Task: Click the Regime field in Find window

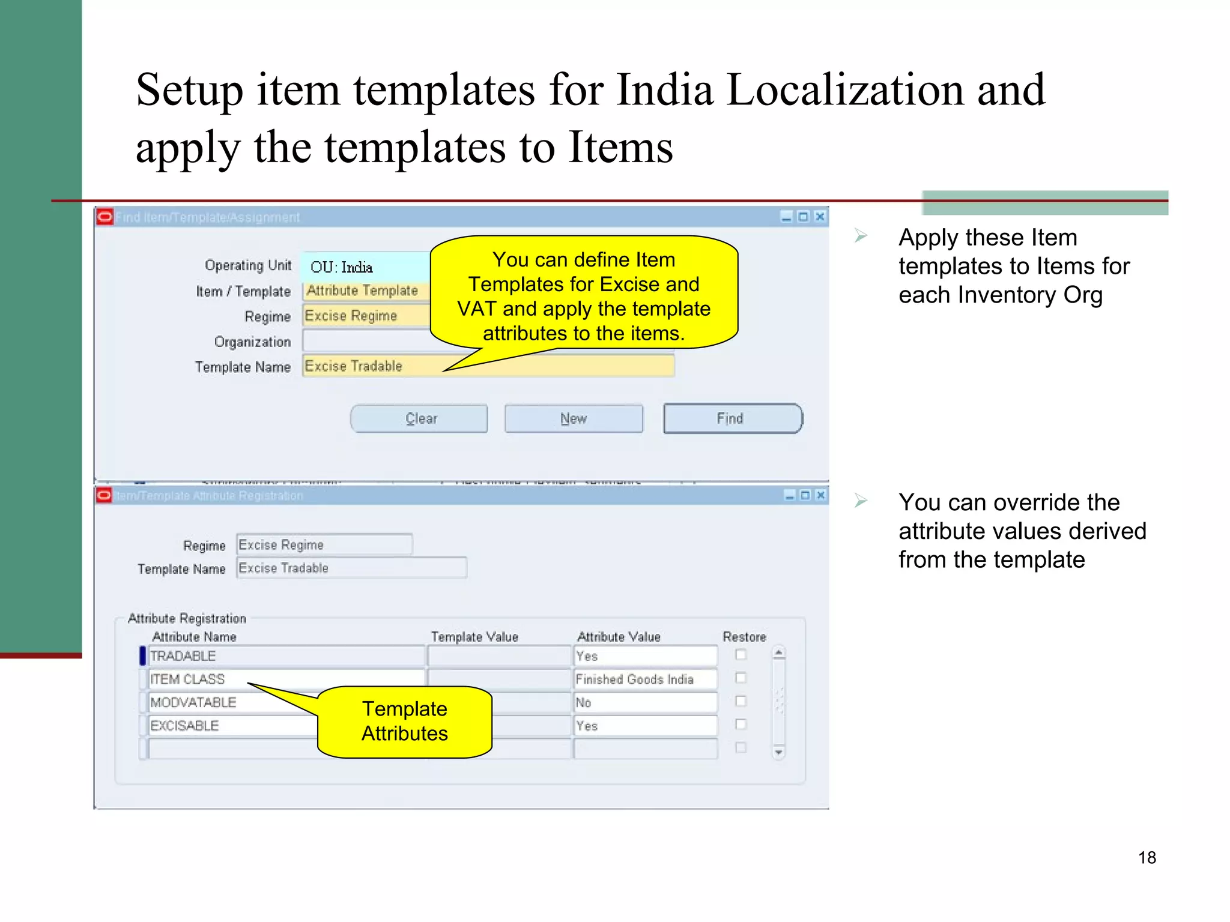Action: [366, 316]
